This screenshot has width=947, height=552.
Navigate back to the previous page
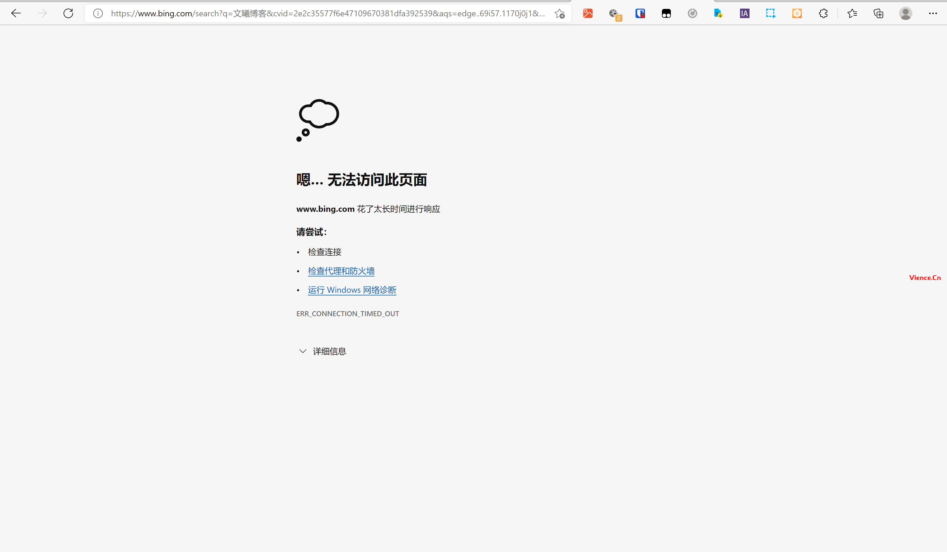(16, 13)
